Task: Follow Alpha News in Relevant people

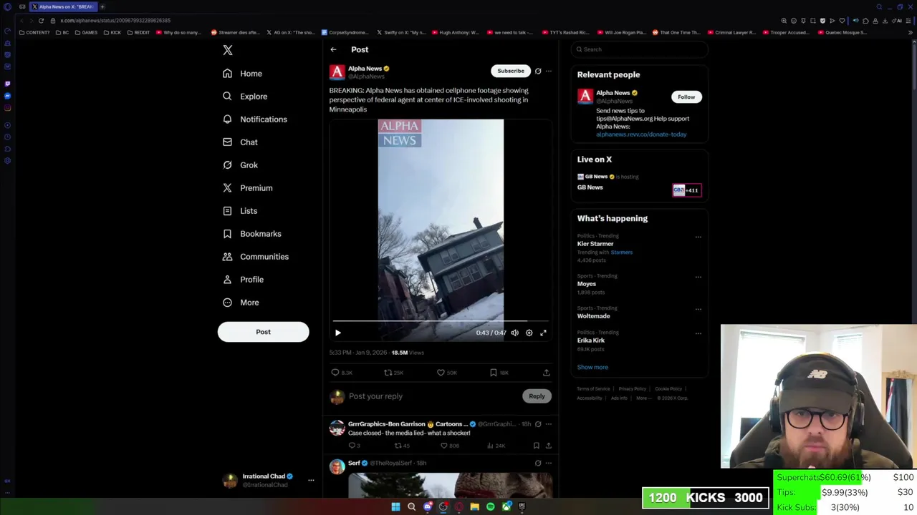Action: click(686, 97)
